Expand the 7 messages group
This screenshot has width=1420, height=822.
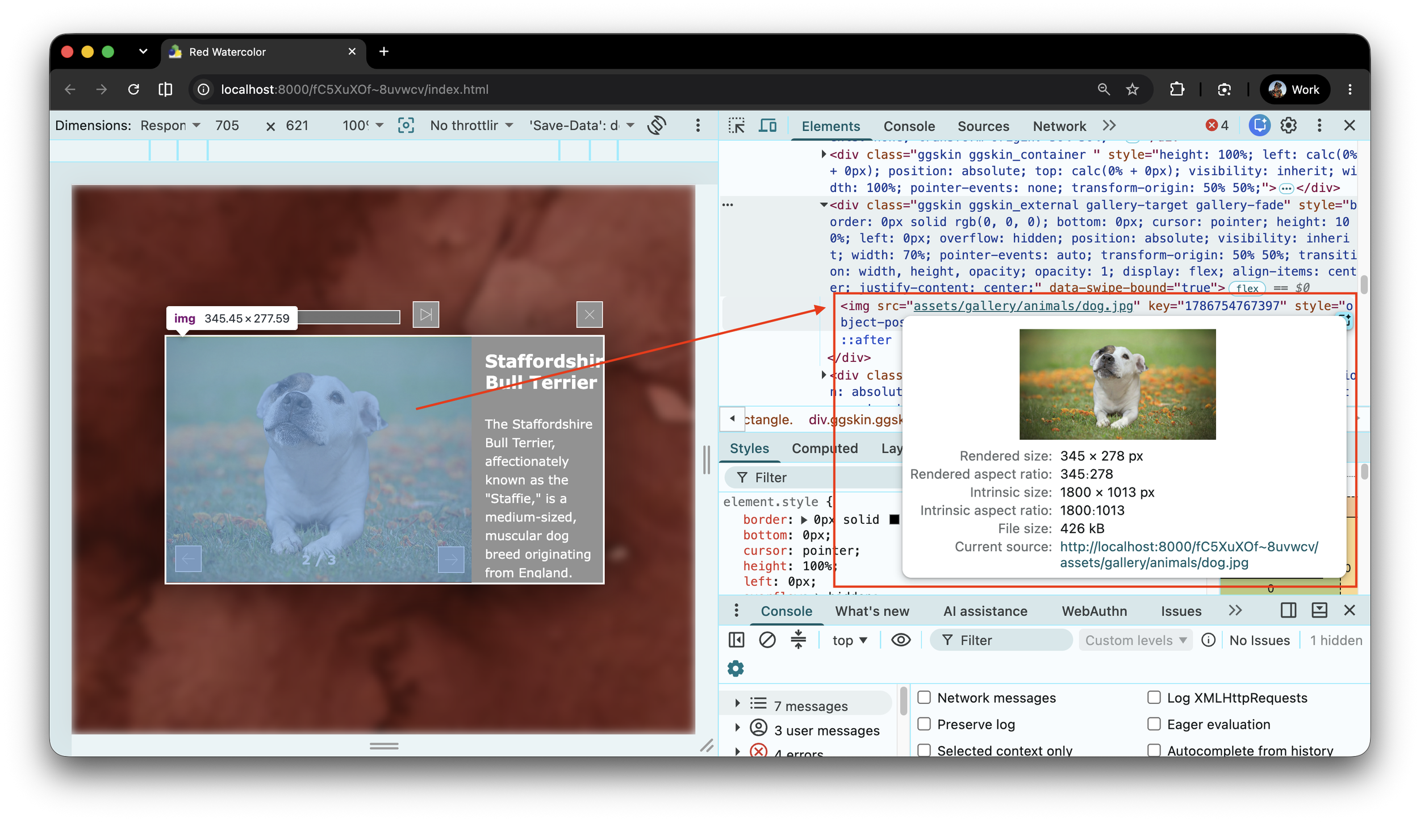coord(737,703)
